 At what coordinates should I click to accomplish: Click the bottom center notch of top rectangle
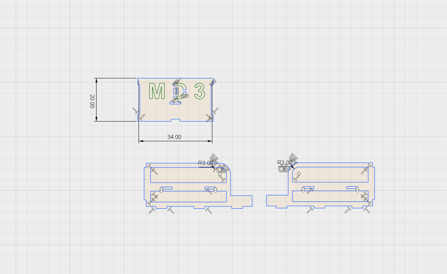175,120
